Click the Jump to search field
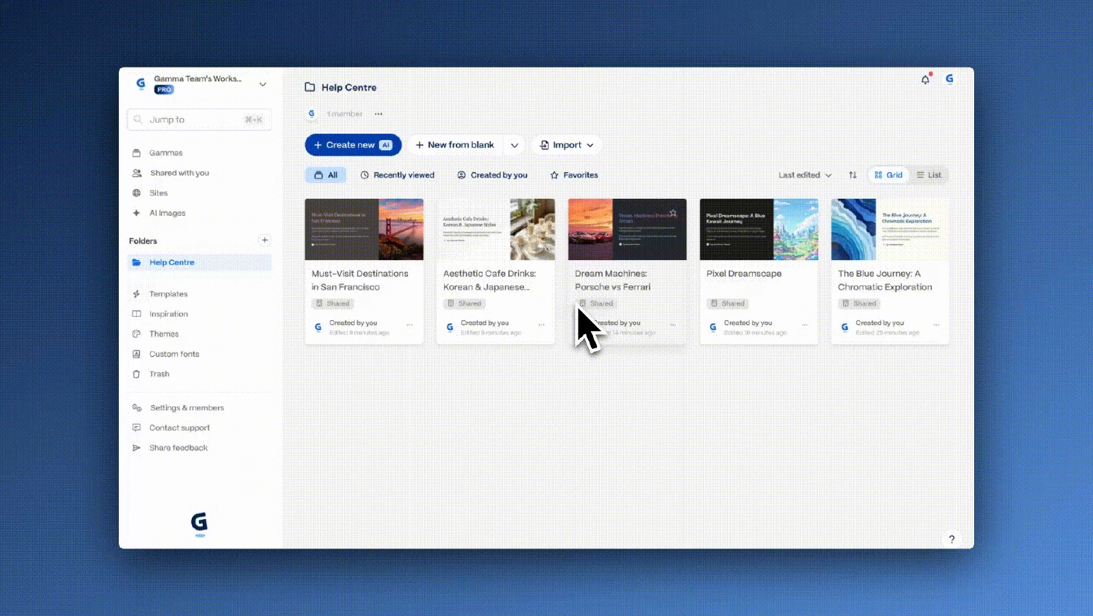The height and width of the screenshot is (616, 1093). pyautogui.click(x=199, y=120)
